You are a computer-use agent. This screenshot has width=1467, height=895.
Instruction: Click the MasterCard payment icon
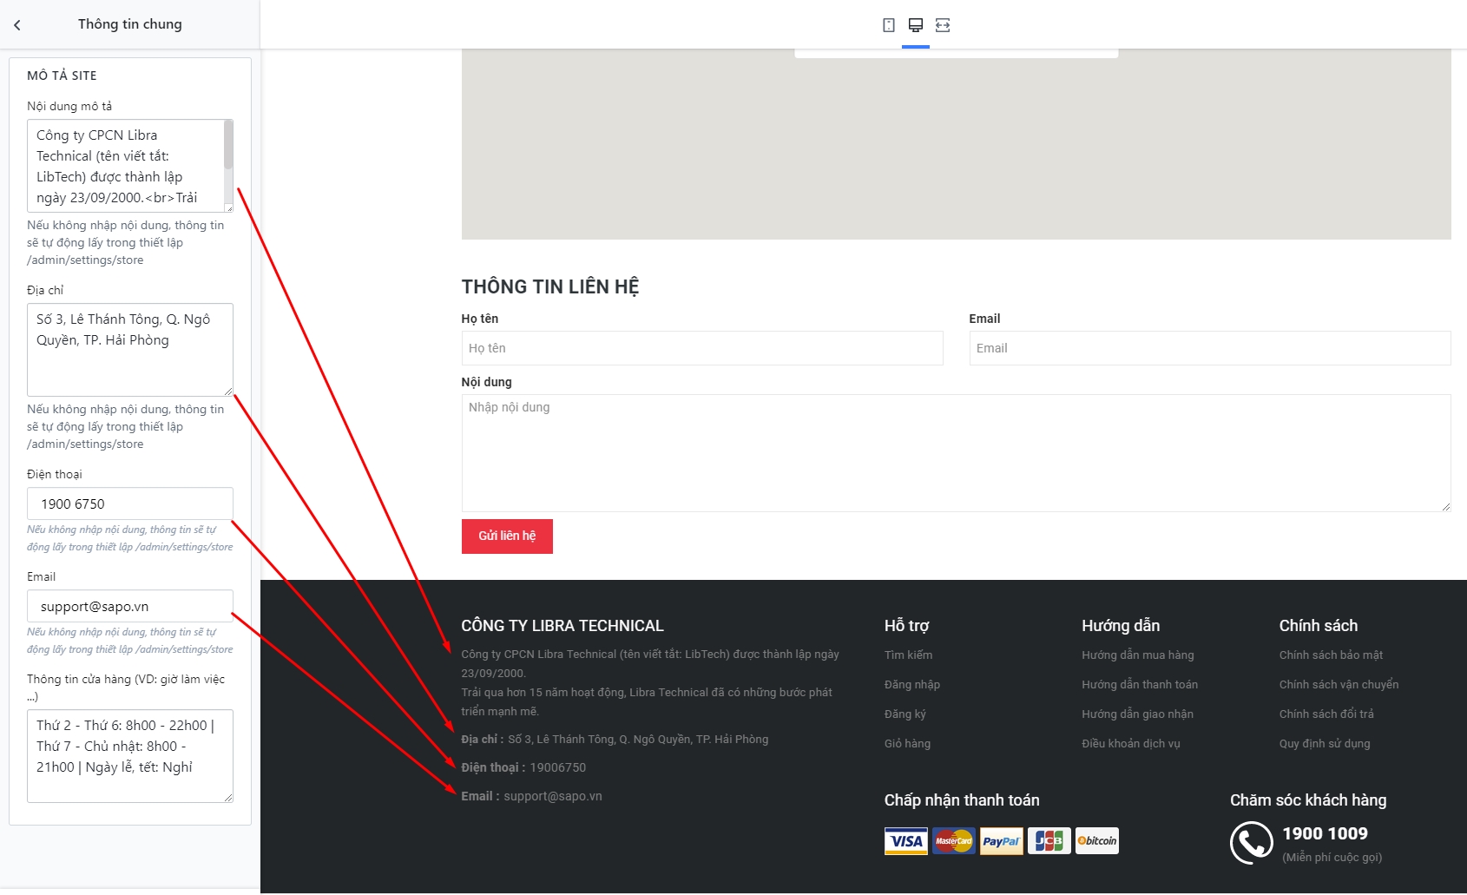[954, 841]
